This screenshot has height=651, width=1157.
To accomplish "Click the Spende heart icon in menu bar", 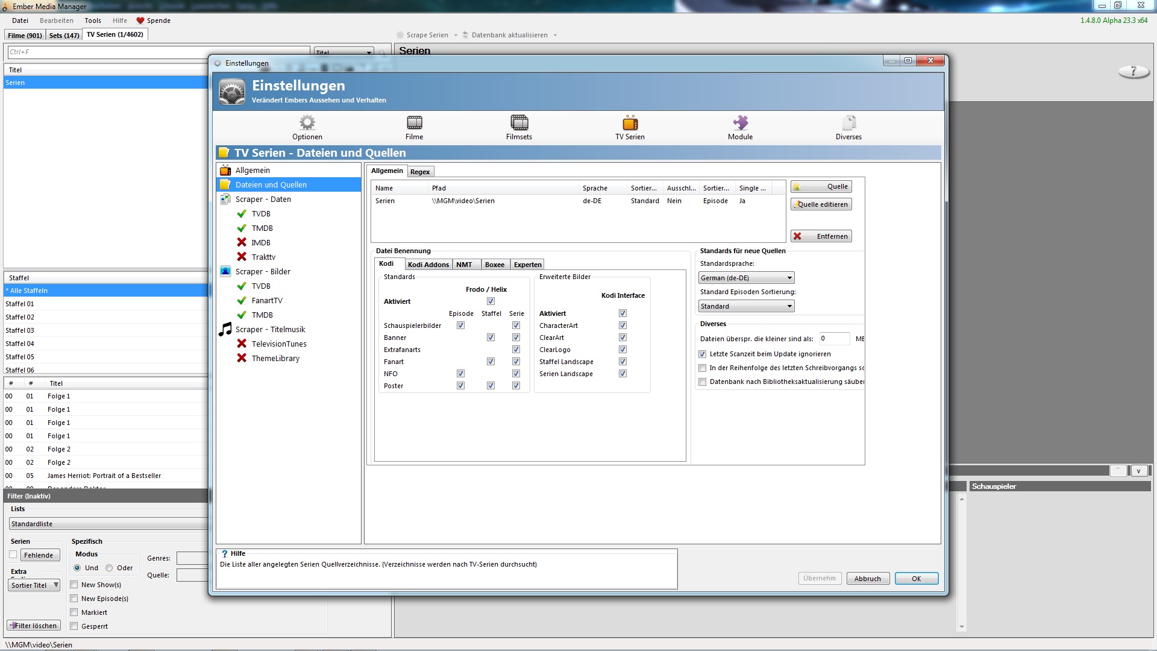I will tap(140, 20).
